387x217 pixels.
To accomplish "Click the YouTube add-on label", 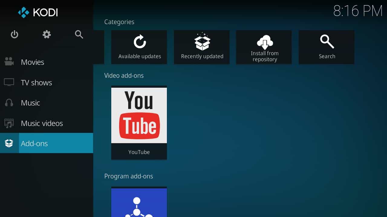I will click(139, 152).
